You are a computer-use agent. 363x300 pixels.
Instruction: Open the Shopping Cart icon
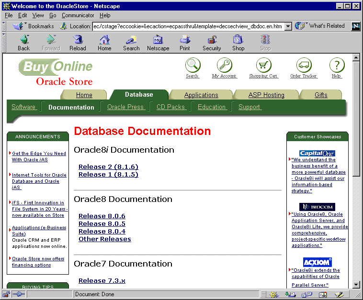[x=263, y=65]
